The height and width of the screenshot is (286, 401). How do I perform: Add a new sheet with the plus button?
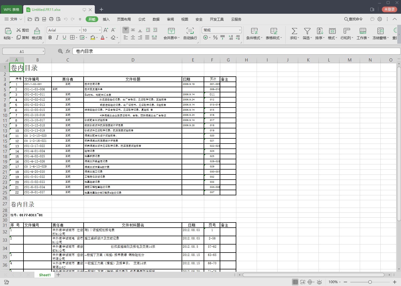click(58, 275)
